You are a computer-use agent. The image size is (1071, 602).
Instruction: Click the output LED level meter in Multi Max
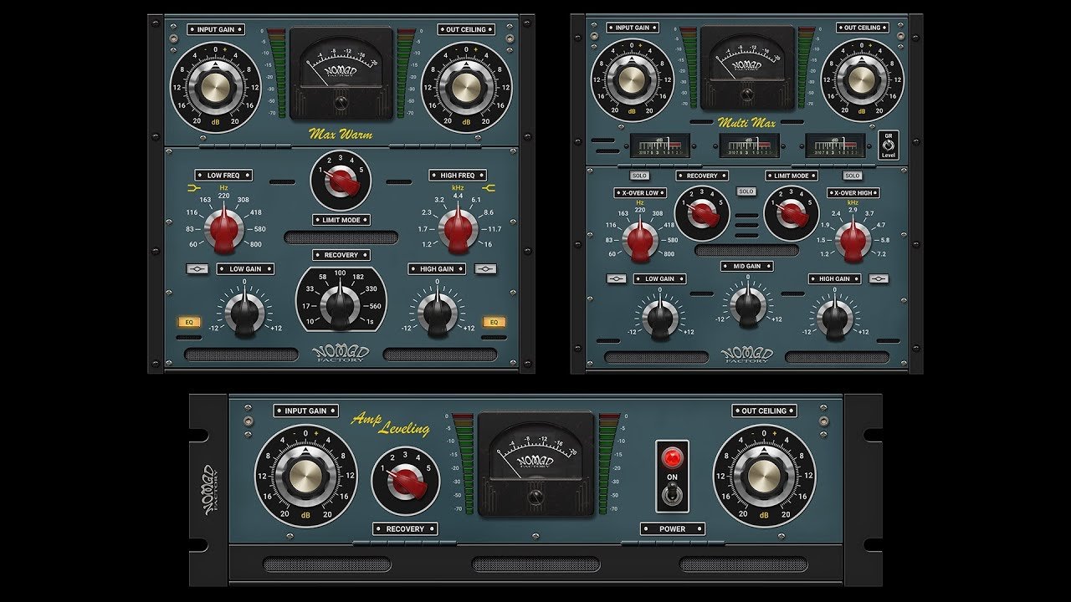click(807, 67)
